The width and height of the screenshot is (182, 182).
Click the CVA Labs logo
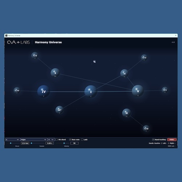click(x=18, y=42)
